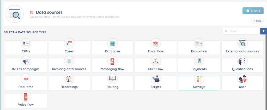This screenshot has height=110, width=267.
Task: Open the Multi Flow data source
Action: tap(156, 65)
